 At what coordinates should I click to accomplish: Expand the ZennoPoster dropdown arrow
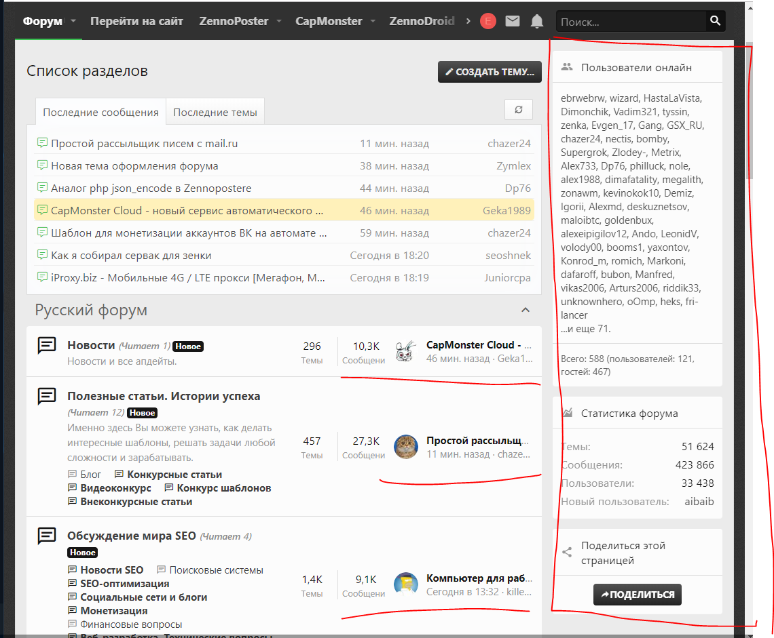pyautogui.click(x=279, y=21)
